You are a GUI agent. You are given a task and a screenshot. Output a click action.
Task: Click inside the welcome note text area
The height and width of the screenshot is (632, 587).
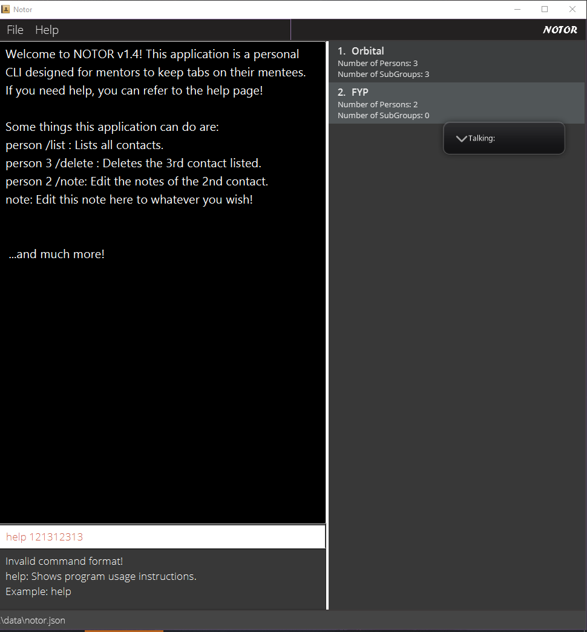[163, 282]
